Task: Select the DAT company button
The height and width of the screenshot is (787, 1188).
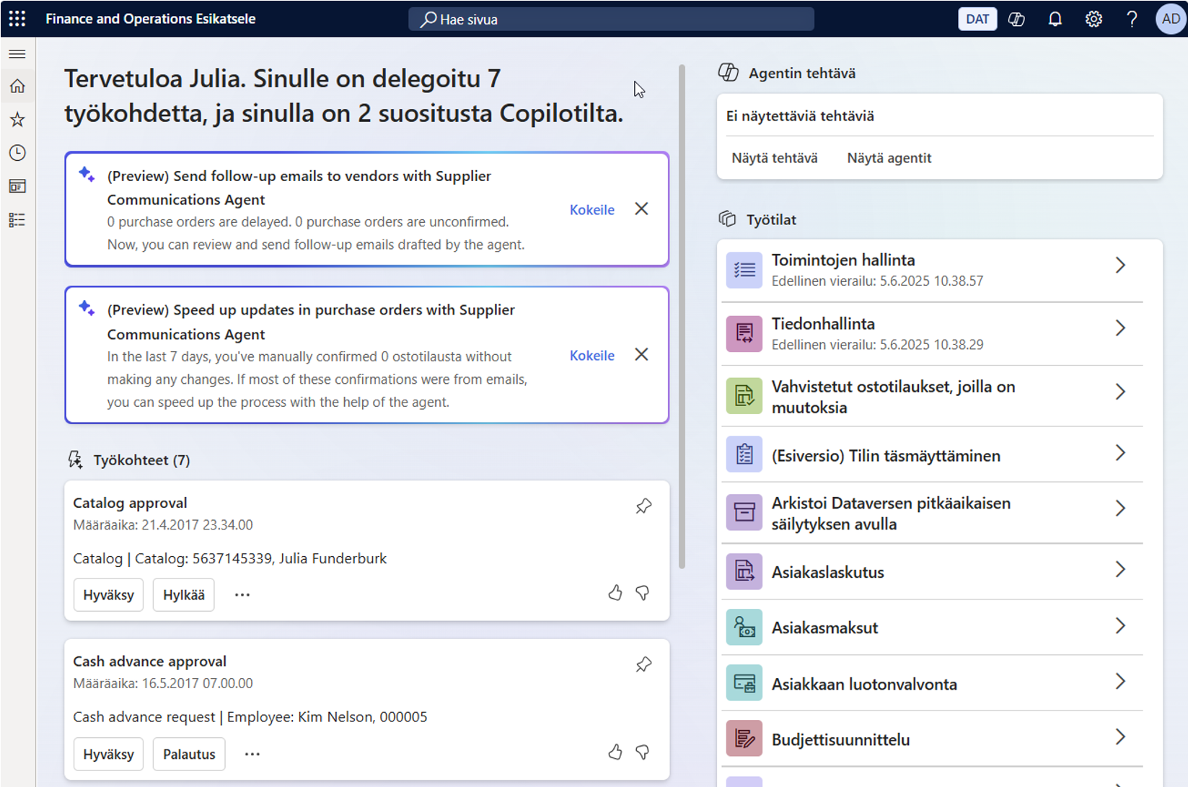Action: pyautogui.click(x=977, y=19)
